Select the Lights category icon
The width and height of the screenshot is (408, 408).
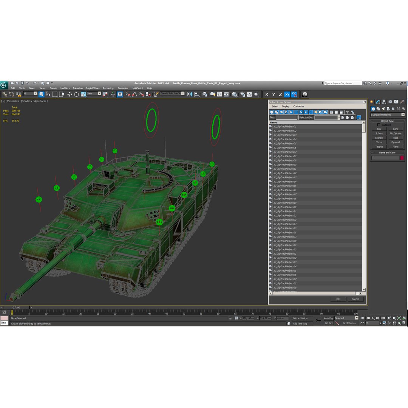point(383,109)
